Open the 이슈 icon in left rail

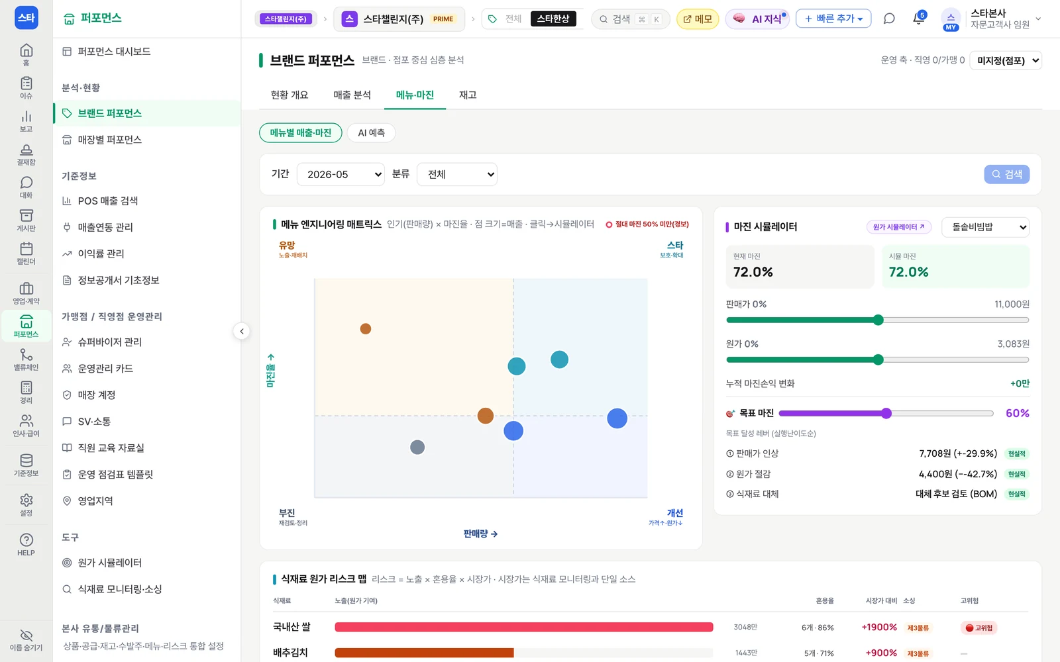pyautogui.click(x=26, y=87)
